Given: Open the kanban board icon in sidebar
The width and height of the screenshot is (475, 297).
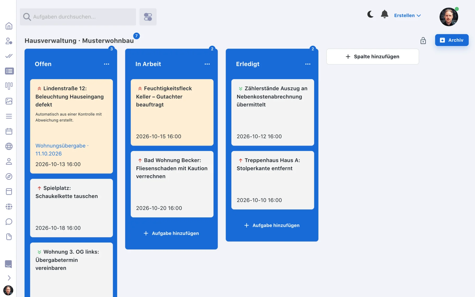Looking at the screenshot, I should (x=9, y=86).
